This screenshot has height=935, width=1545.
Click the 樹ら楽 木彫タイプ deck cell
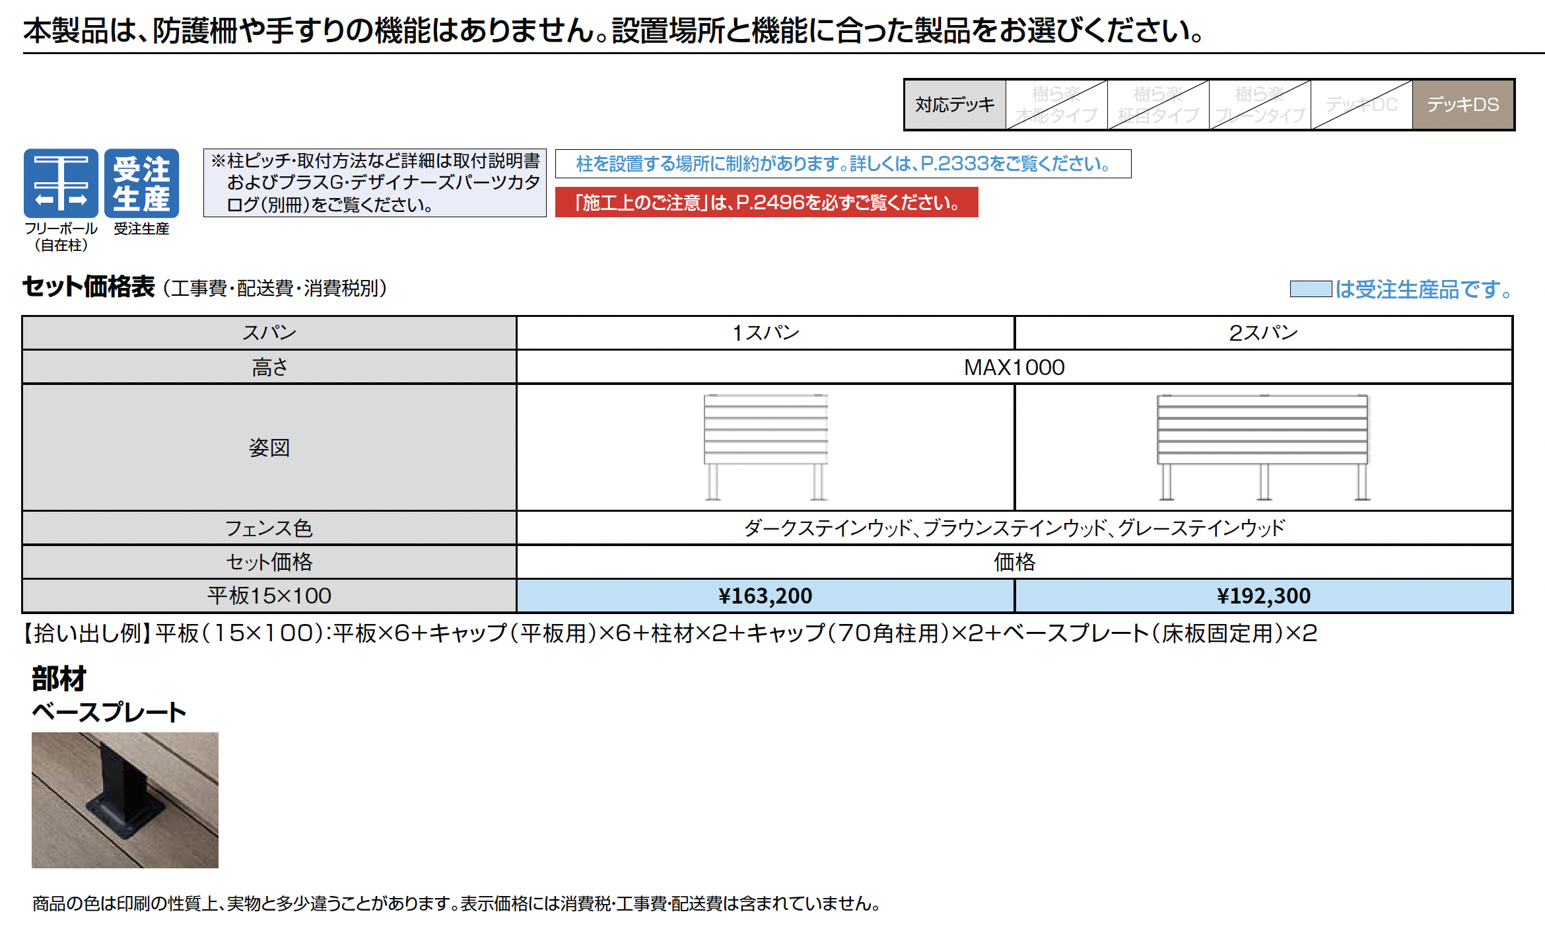point(1056,104)
